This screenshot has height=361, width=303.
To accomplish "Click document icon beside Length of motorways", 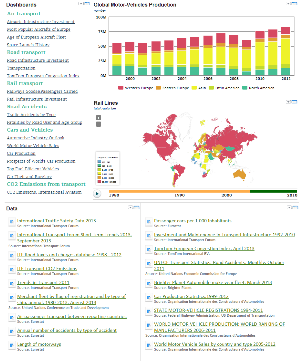I will 12,345.
